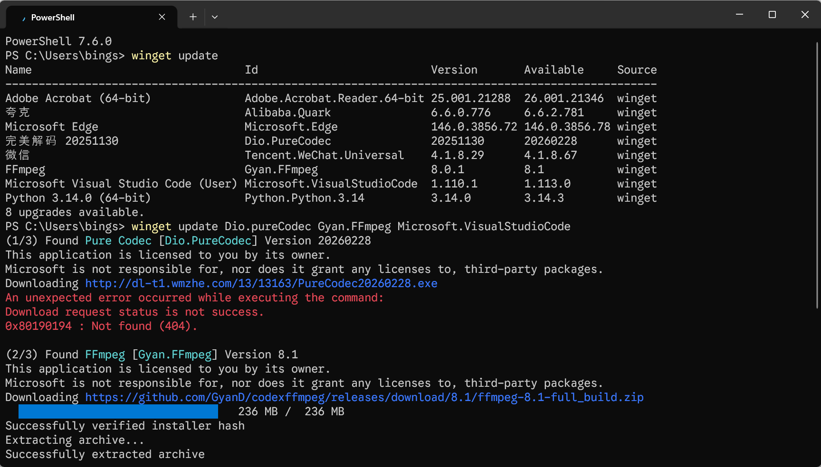Click the cyan Pure Codec package name
The height and width of the screenshot is (467, 821).
(x=118, y=241)
